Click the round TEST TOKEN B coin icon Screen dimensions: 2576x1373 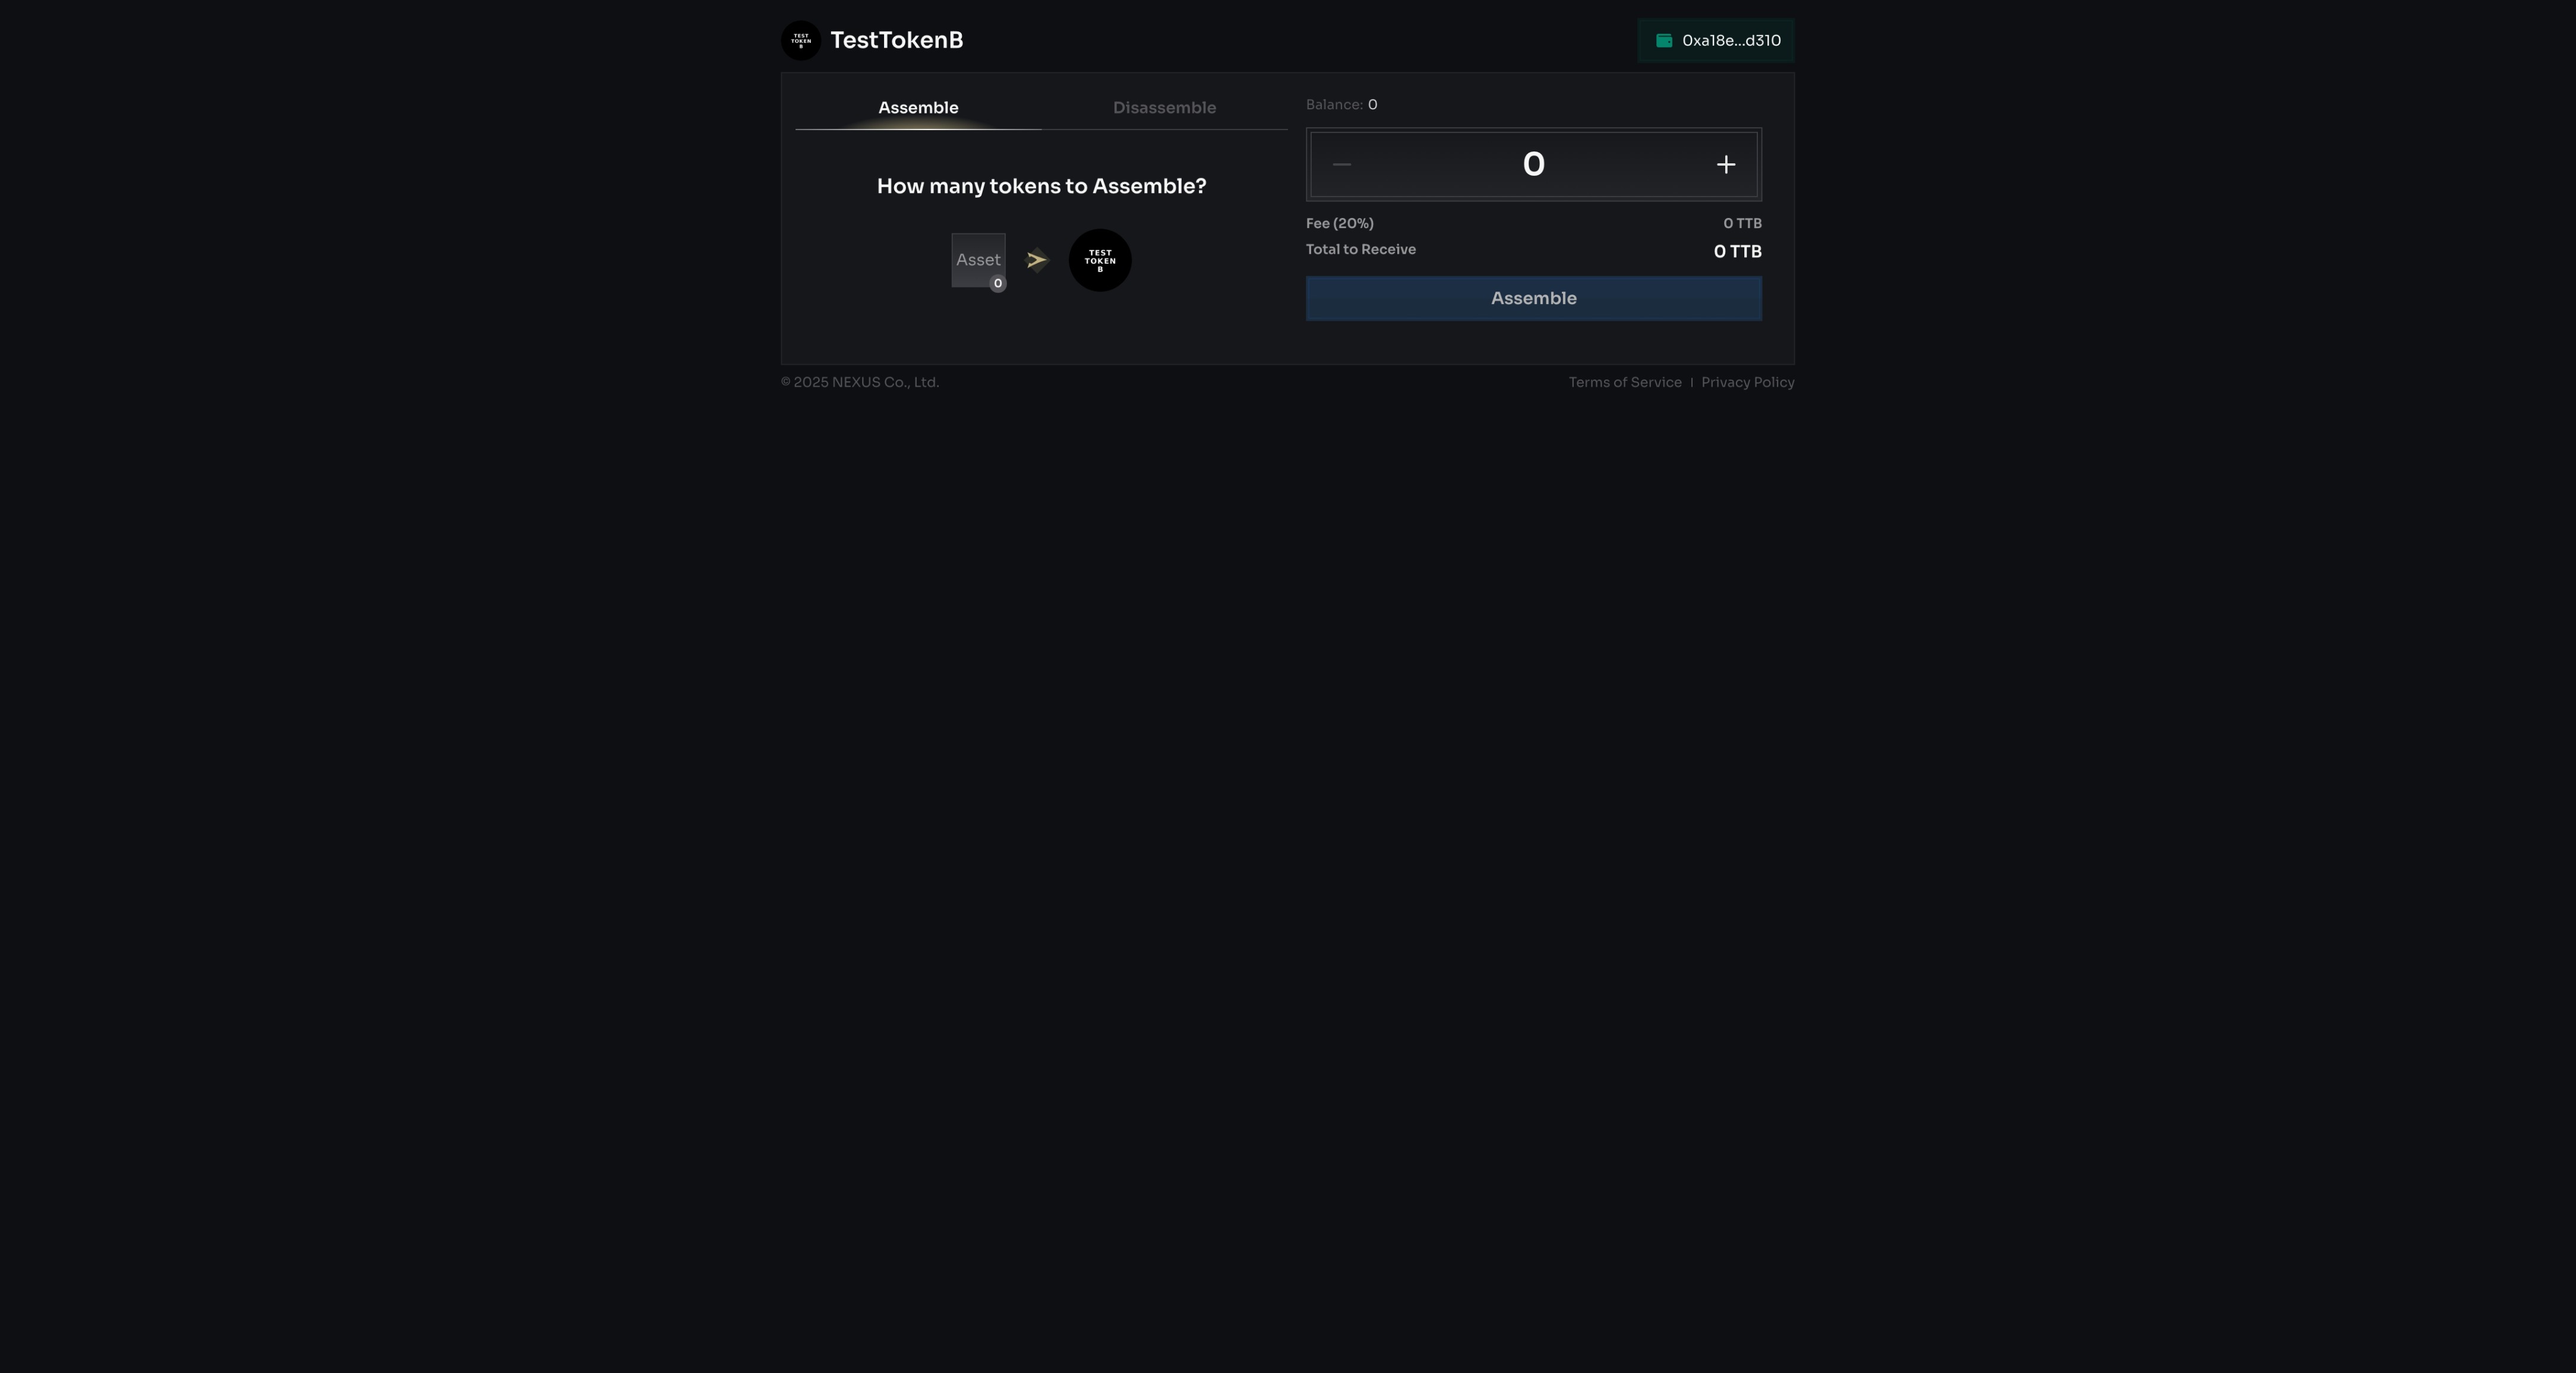coord(1100,261)
